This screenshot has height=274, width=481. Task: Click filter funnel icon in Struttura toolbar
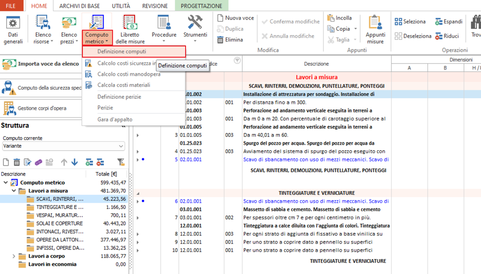coord(121,162)
